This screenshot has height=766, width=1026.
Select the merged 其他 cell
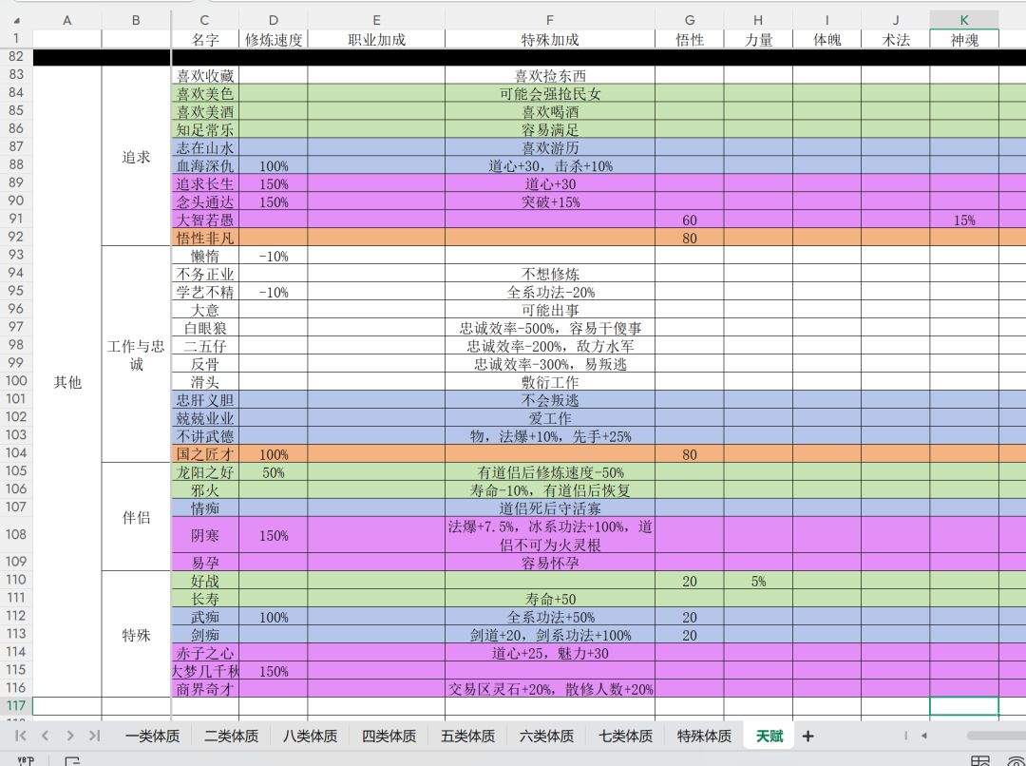pyautogui.click(x=67, y=382)
